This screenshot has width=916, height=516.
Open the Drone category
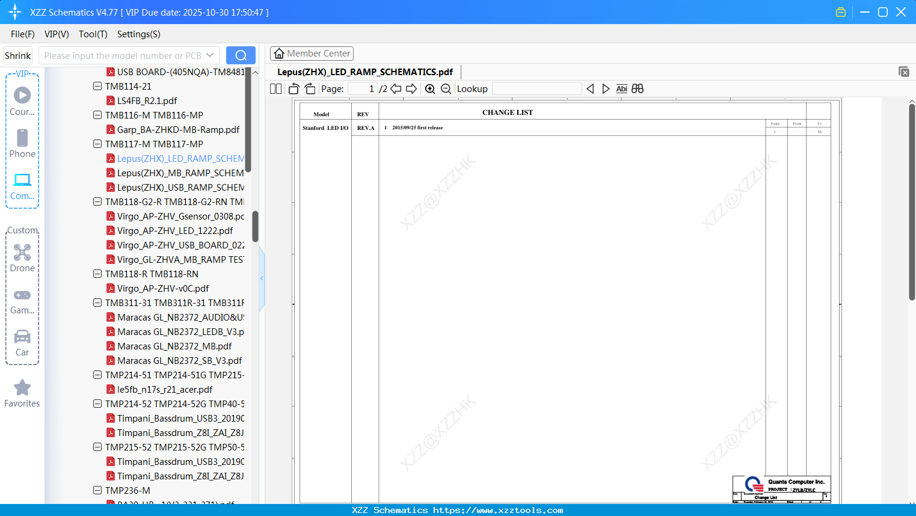[x=22, y=258]
